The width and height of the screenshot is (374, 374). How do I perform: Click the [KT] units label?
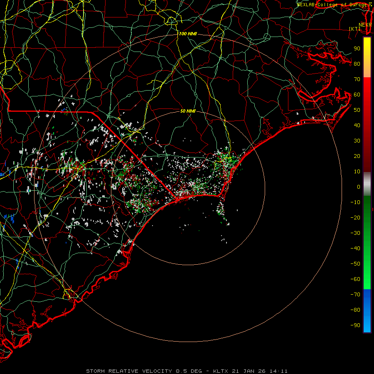(355, 29)
